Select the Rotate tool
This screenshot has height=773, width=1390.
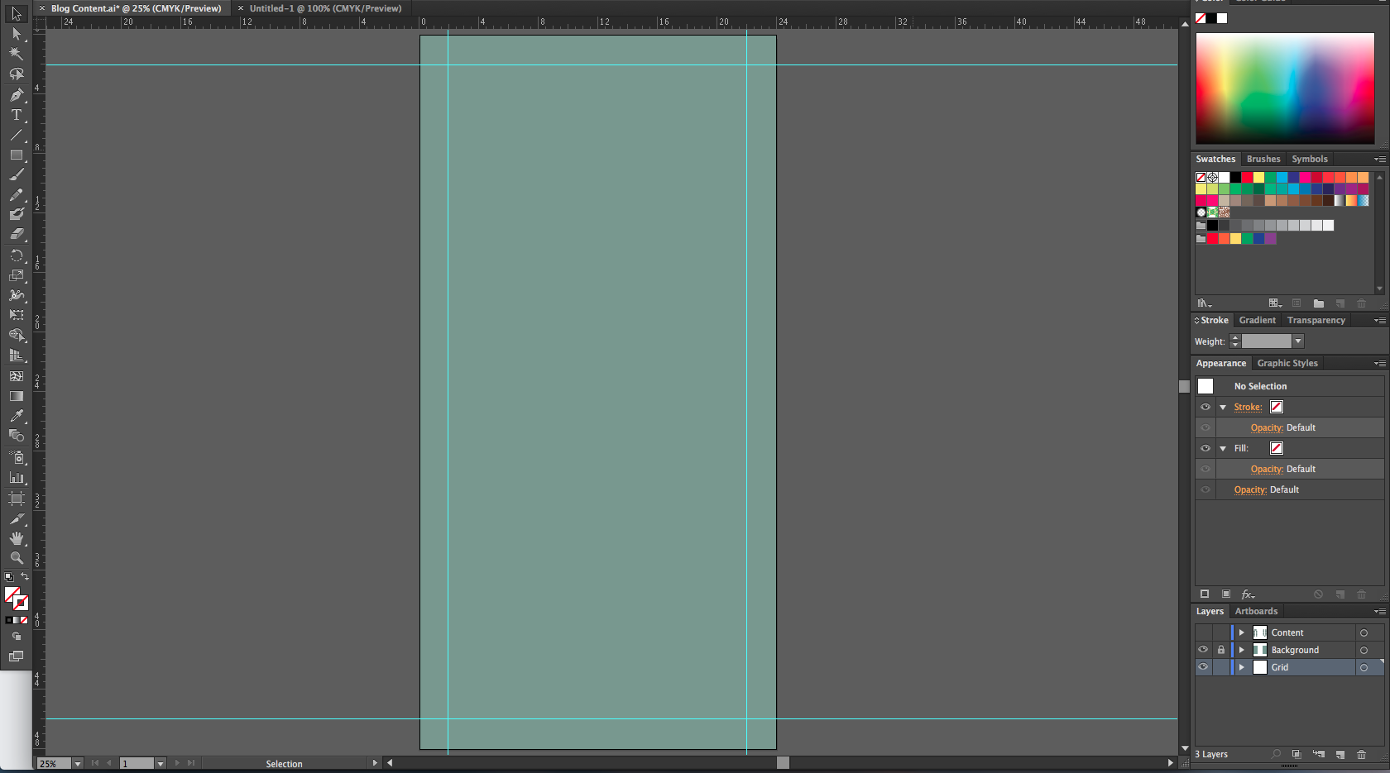(x=16, y=255)
